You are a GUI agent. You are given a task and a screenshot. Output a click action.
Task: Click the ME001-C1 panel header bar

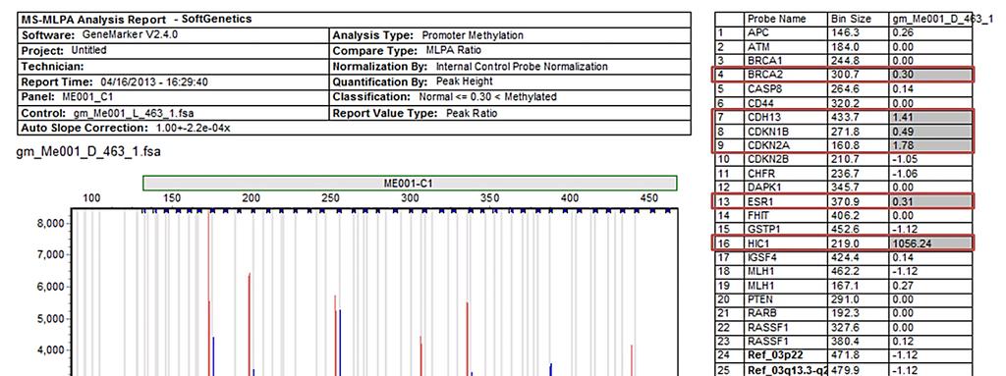click(410, 183)
